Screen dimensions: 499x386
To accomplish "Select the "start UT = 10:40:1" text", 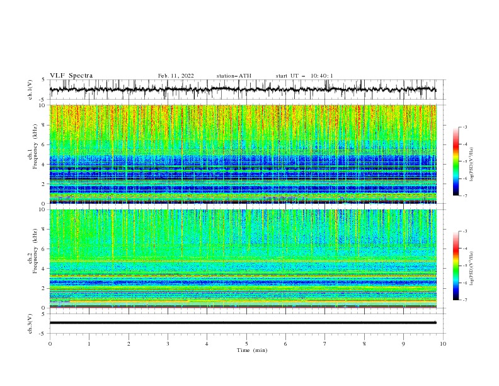I will pos(304,76).
